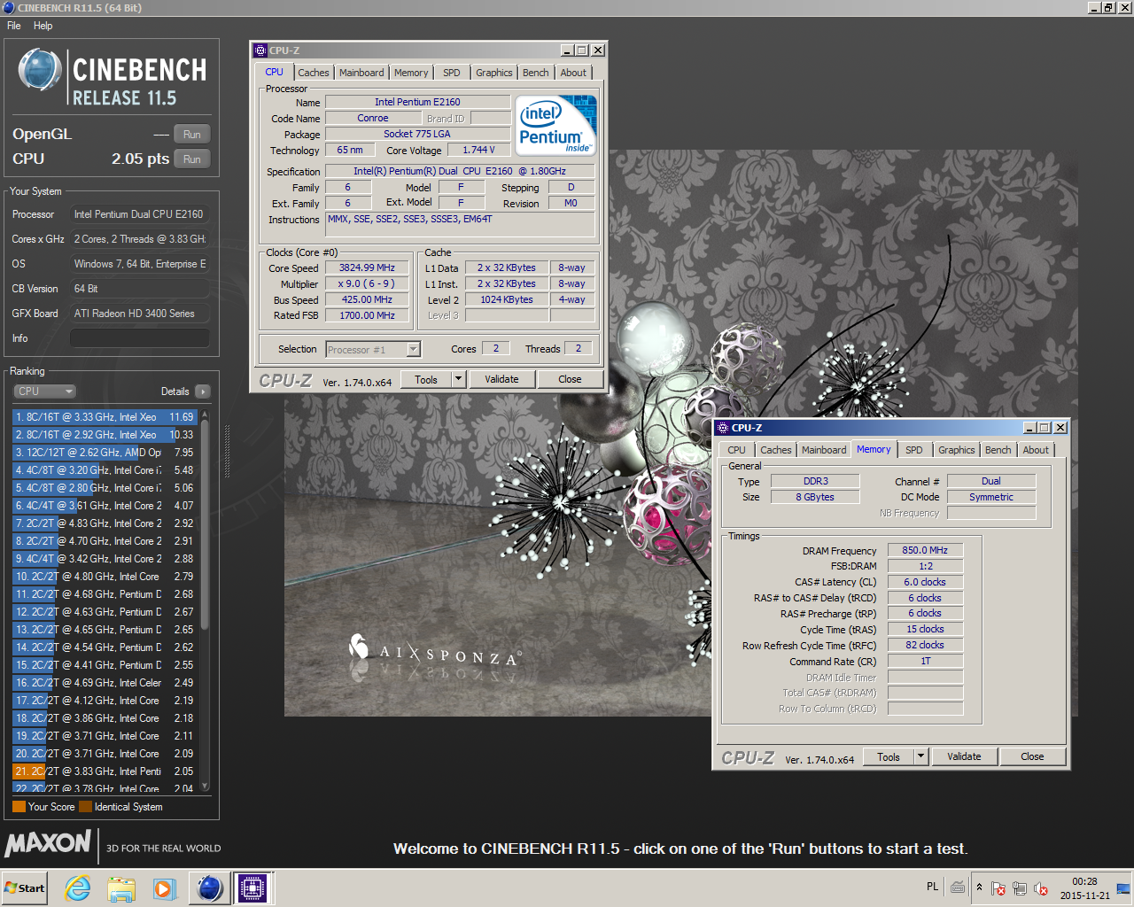Click the Core Speed 3824.99 MHz value

tap(367, 268)
